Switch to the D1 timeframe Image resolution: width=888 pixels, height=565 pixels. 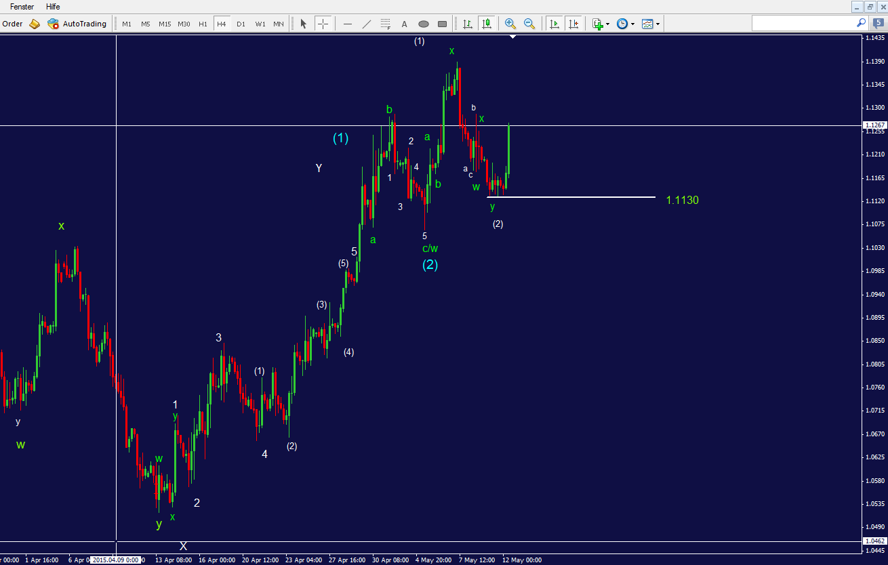pyautogui.click(x=241, y=23)
